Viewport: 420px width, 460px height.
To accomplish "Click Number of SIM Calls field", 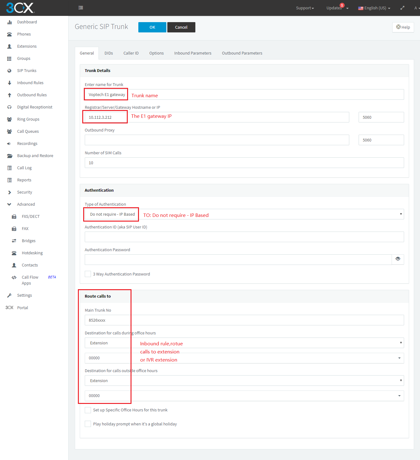I will [x=244, y=163].
